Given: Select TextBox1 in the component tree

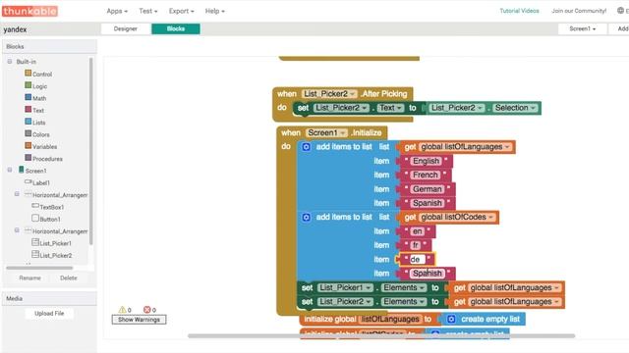Looking at the screenshot, I should (x=48, y=207).
